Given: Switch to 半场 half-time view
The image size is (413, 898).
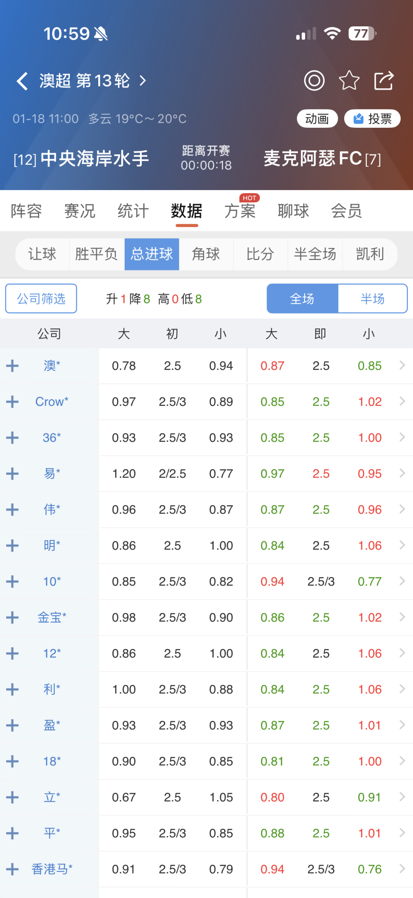Looking at the screenshot, I should [372, 299].
